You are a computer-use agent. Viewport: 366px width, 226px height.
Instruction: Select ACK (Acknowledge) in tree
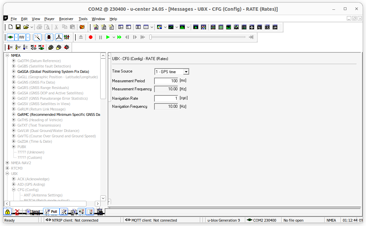[x=33, y=179]
